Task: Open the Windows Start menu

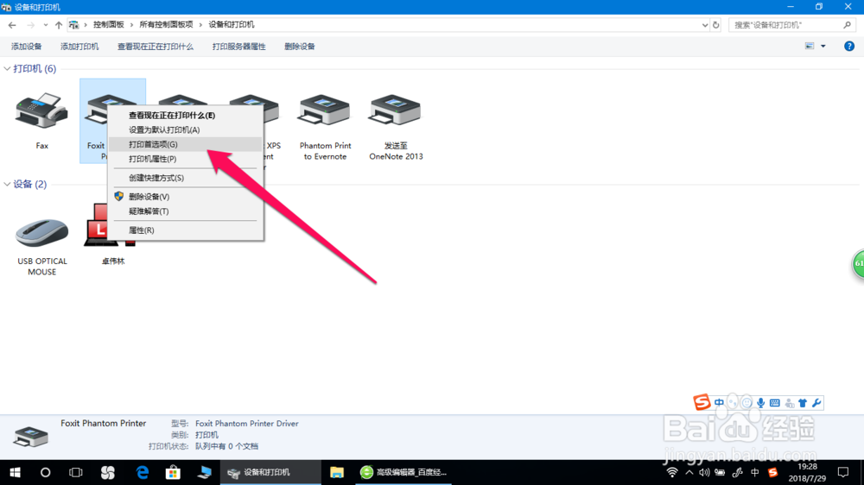Action: point(15,472)
